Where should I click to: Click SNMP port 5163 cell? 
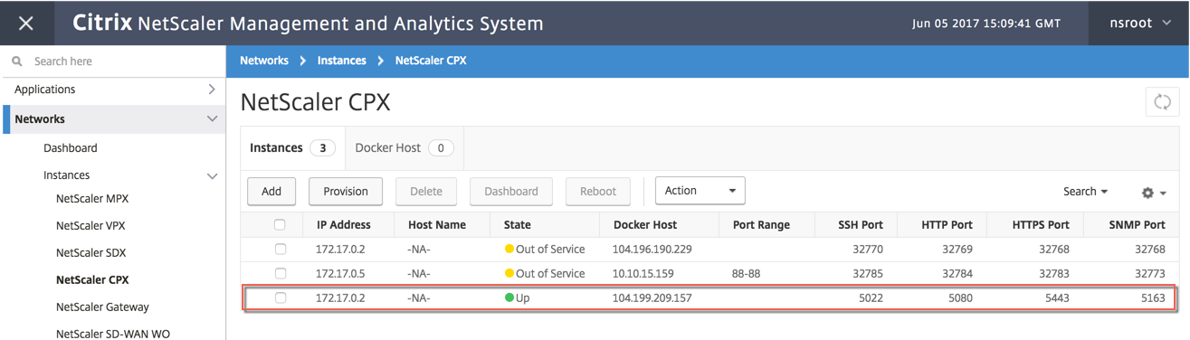1153,297
